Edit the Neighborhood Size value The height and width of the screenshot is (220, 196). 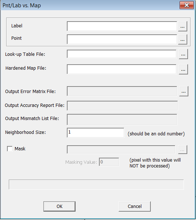click(96, 133)
